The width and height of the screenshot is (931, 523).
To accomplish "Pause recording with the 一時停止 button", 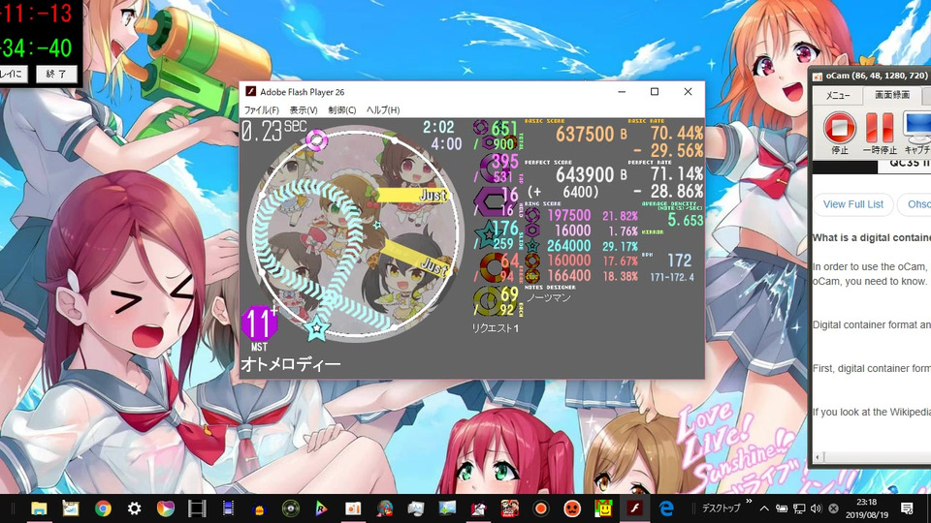I will (x=880, y=133).
